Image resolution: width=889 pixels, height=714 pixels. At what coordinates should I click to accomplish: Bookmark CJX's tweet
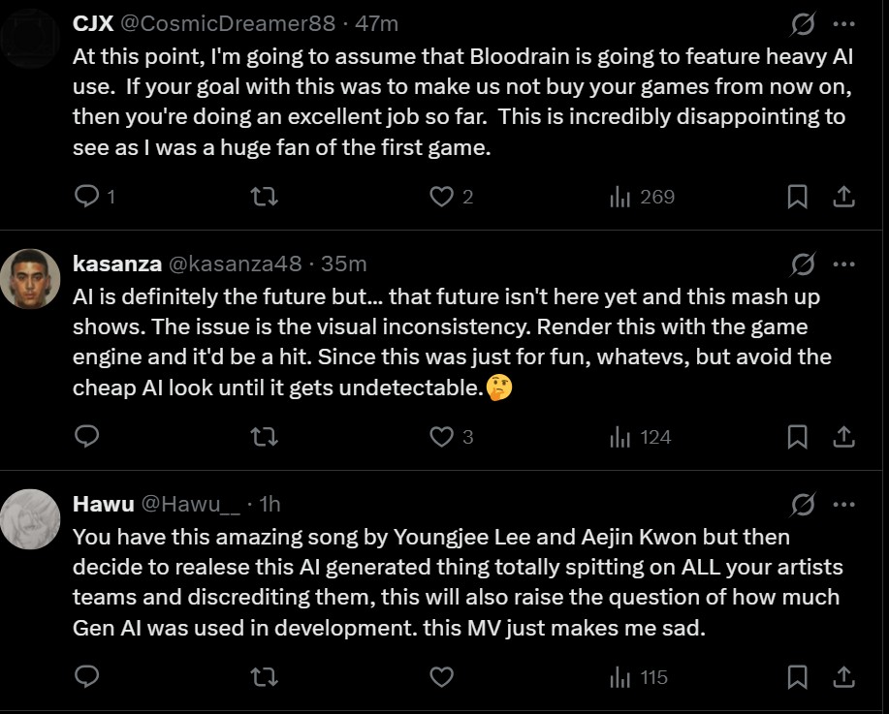coord(797,197)
